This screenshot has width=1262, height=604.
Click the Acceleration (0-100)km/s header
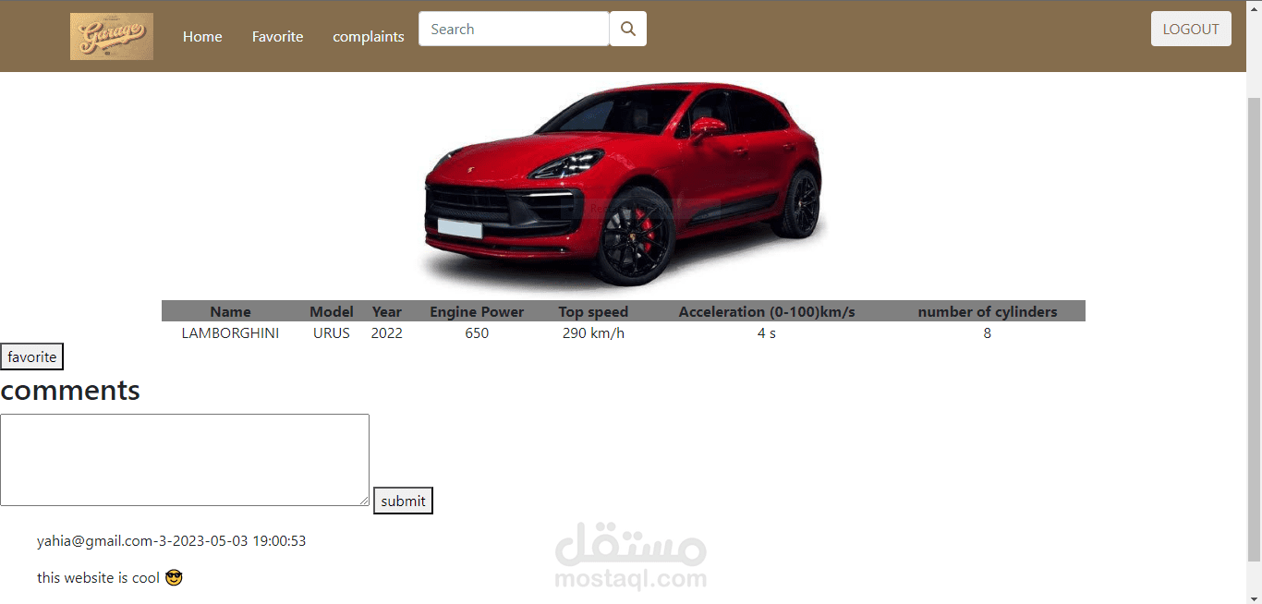pyautogui.click(x=767, y=312)
